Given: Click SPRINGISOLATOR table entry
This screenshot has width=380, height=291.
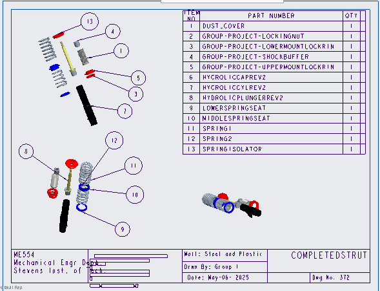Looking at the screenshot, I should pos(271,149).
